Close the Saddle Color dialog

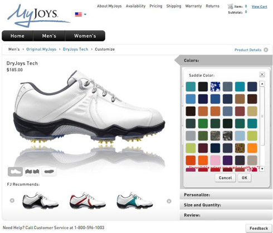(262, 75)
